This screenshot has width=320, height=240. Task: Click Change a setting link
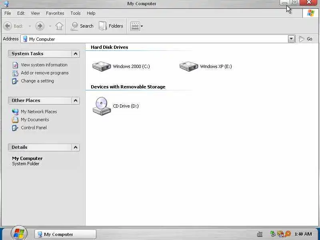tap(37, 81)
